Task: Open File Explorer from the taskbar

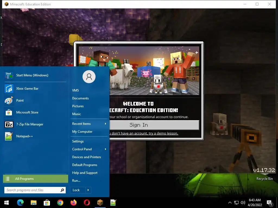Action: [x=33, y=203]
